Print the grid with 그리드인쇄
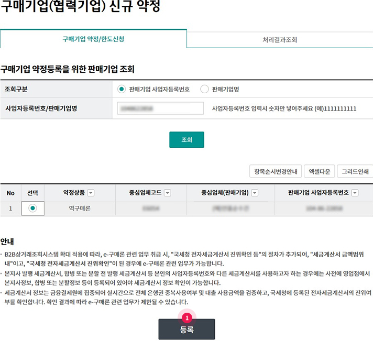This screenshot has width=373, height=341. [x=355, y=171]
